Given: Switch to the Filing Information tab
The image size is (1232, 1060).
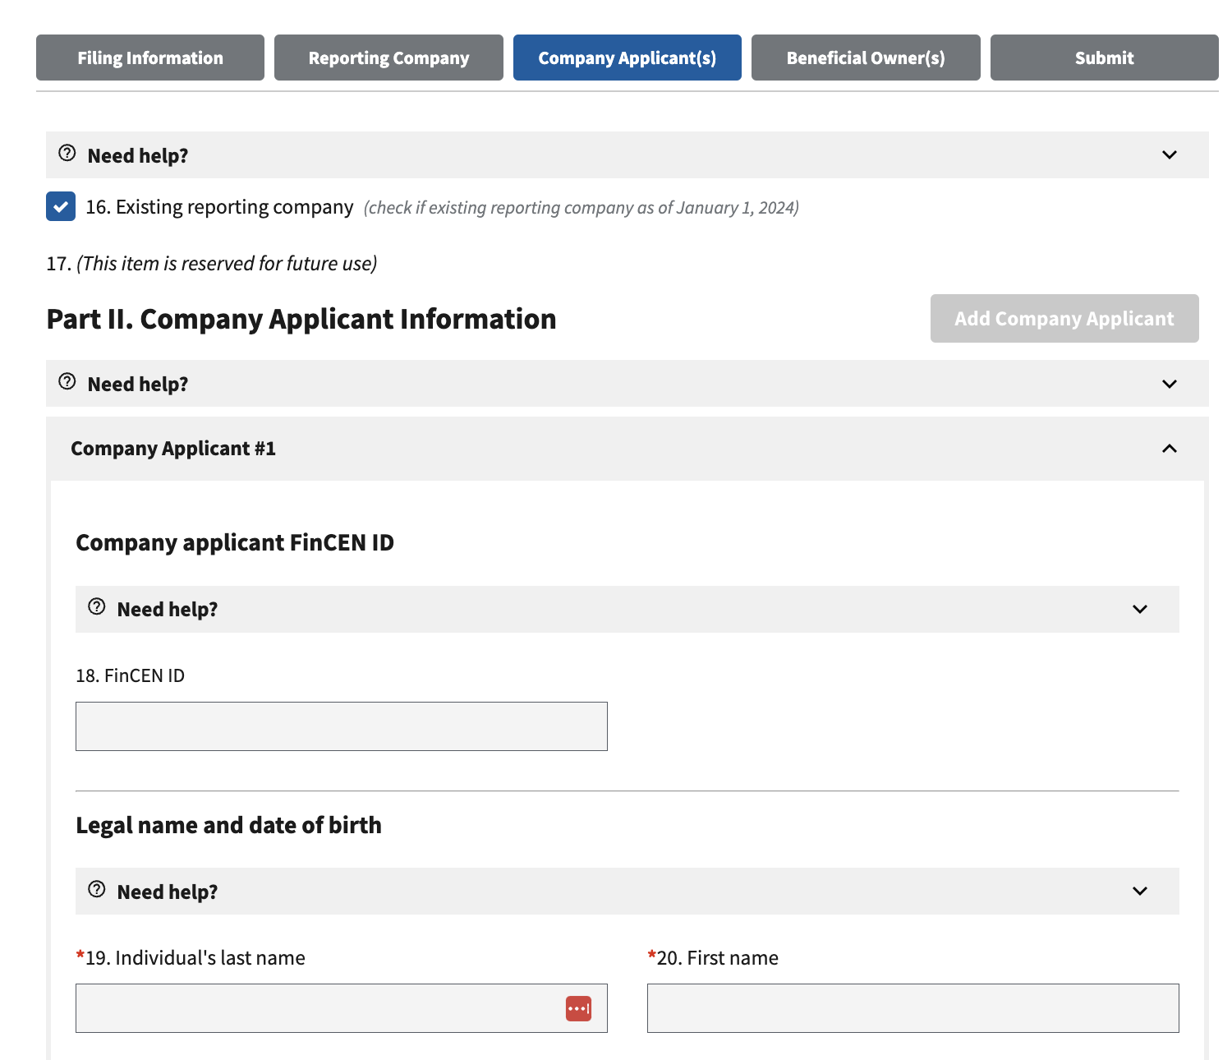Looking at the screenshot, I should coord(150,58).
